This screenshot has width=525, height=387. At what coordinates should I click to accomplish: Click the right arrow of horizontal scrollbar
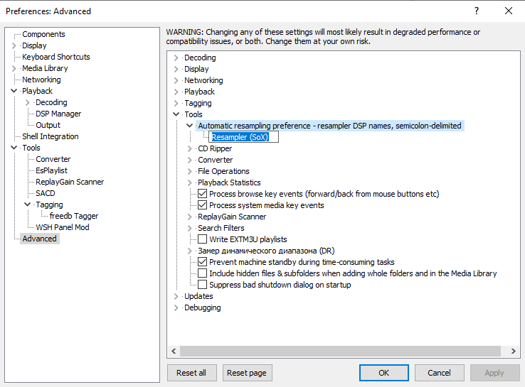click(514, 351)
